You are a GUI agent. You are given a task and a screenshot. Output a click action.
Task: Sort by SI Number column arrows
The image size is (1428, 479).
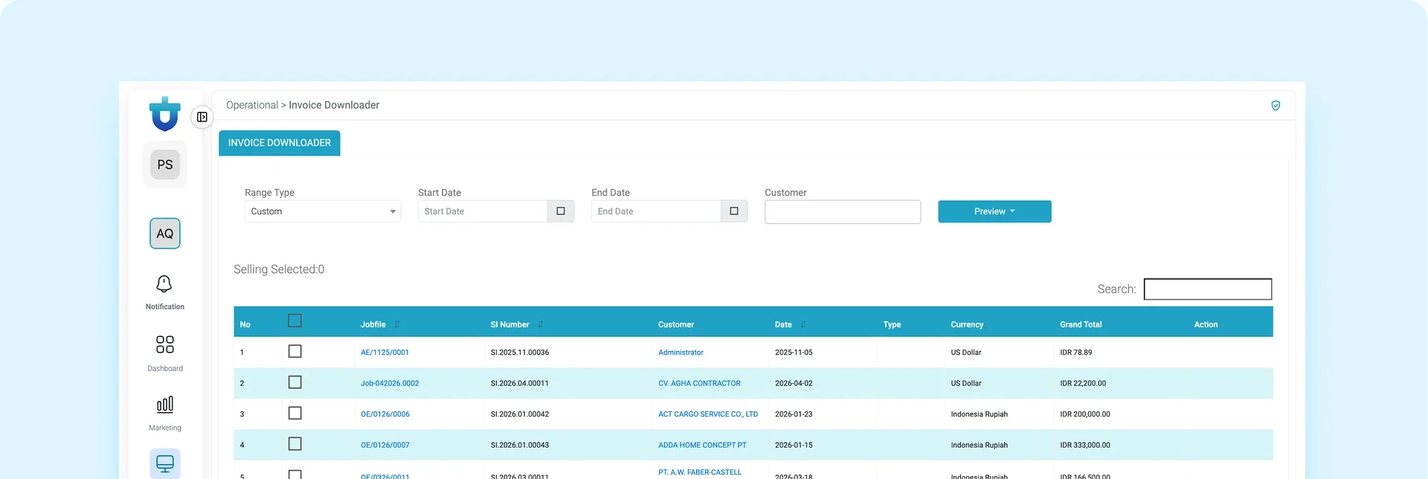[x=541, y=324]
